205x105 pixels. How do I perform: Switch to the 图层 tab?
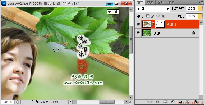(140, 2)
